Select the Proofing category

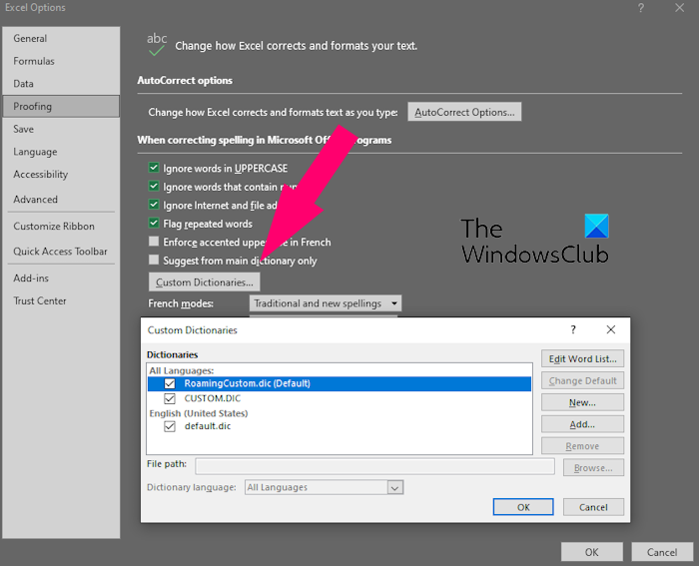click(61, 106)
